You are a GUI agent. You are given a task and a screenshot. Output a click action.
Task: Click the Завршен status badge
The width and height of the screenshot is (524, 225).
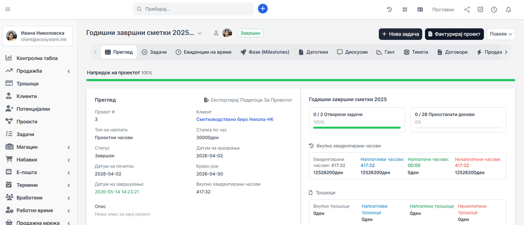point(251,33)
